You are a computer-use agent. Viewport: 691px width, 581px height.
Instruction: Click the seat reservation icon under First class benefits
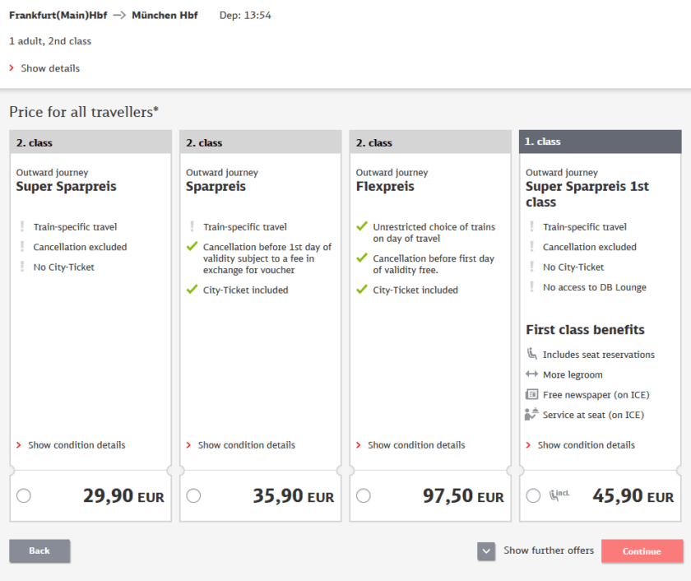(531, 355)
